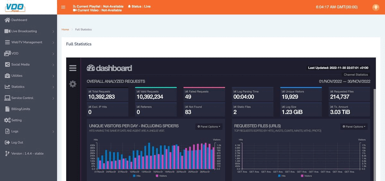Open the GoAccess dashboard hamburger menu

(x=73, y=68)
